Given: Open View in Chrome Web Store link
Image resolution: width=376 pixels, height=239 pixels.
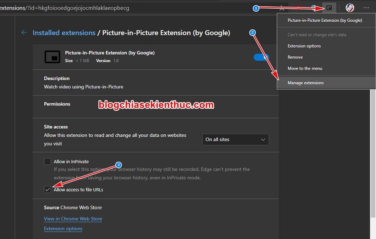Looking at the screenshot, I should pyautogui.click(x=73, y=219).
